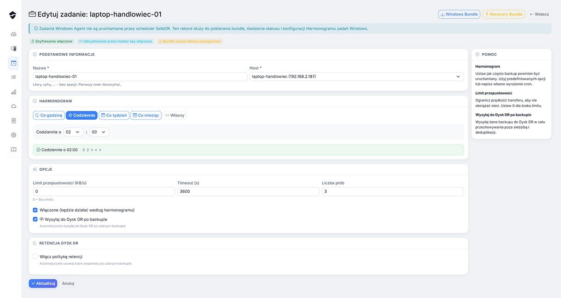Open the settings gear icon in sidebar
The image size is (561, 298).
click(x=14, y=135)
